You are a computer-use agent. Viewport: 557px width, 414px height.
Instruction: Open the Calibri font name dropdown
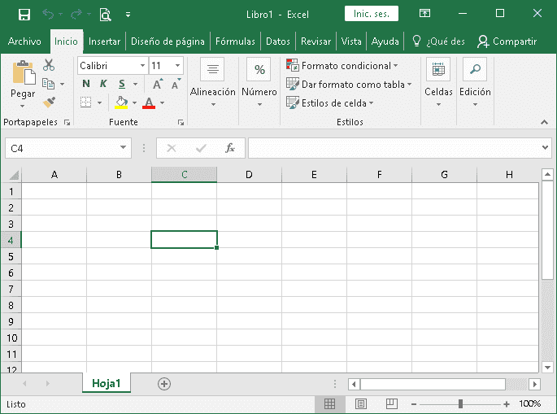142,66
